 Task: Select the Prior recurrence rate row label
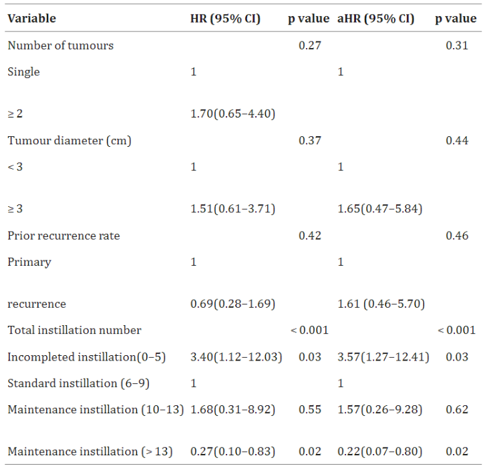(63, 236)
